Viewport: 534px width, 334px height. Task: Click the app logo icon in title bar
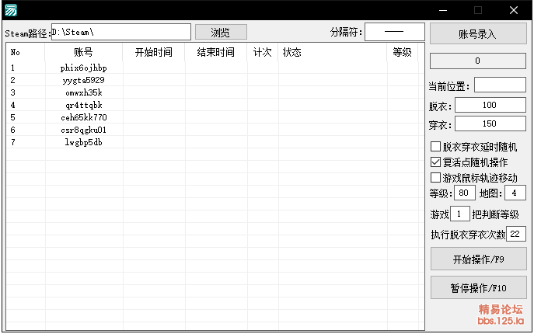point(11,10)
